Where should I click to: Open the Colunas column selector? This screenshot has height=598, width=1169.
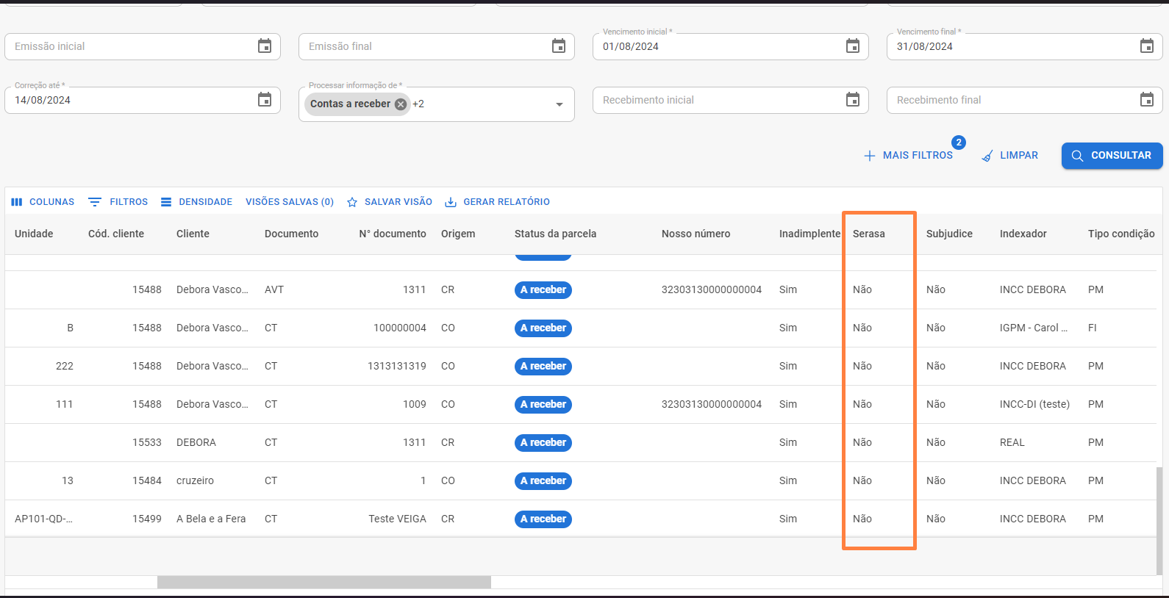coord(43,202)
